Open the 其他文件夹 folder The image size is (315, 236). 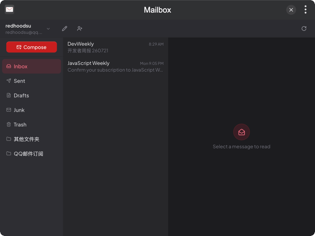pos(31,139)
